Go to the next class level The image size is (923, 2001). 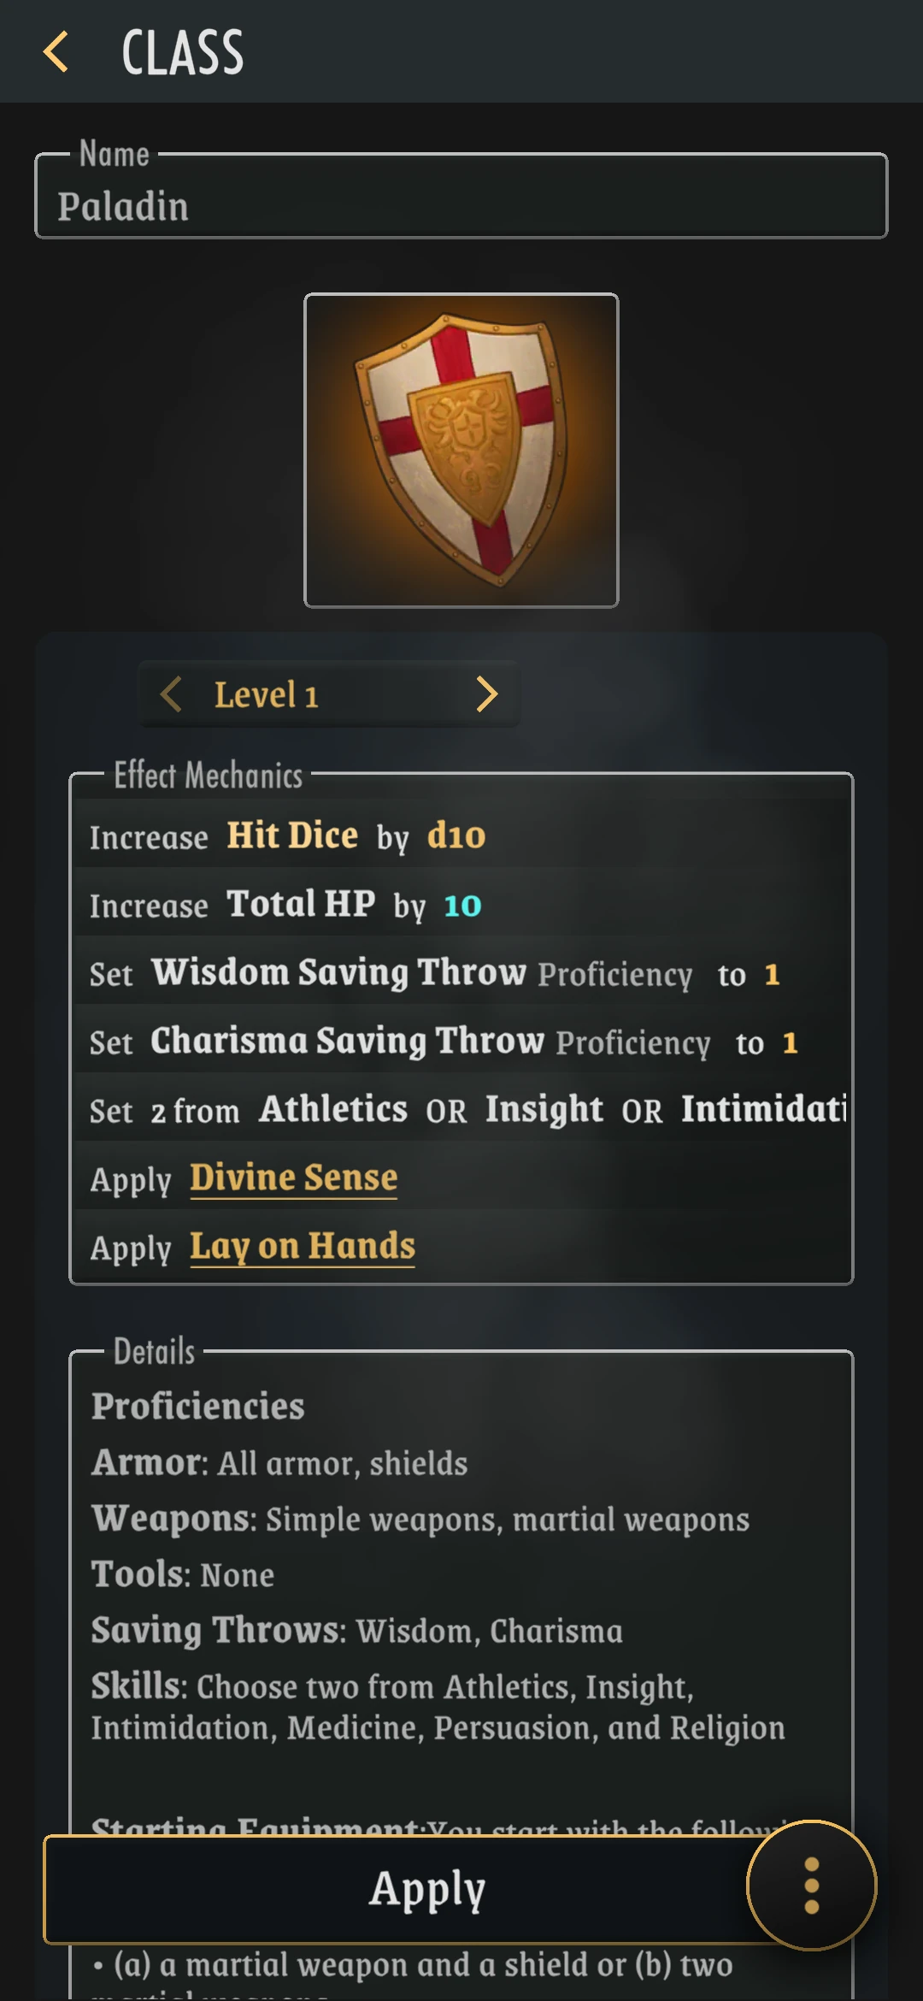point(486,694)
